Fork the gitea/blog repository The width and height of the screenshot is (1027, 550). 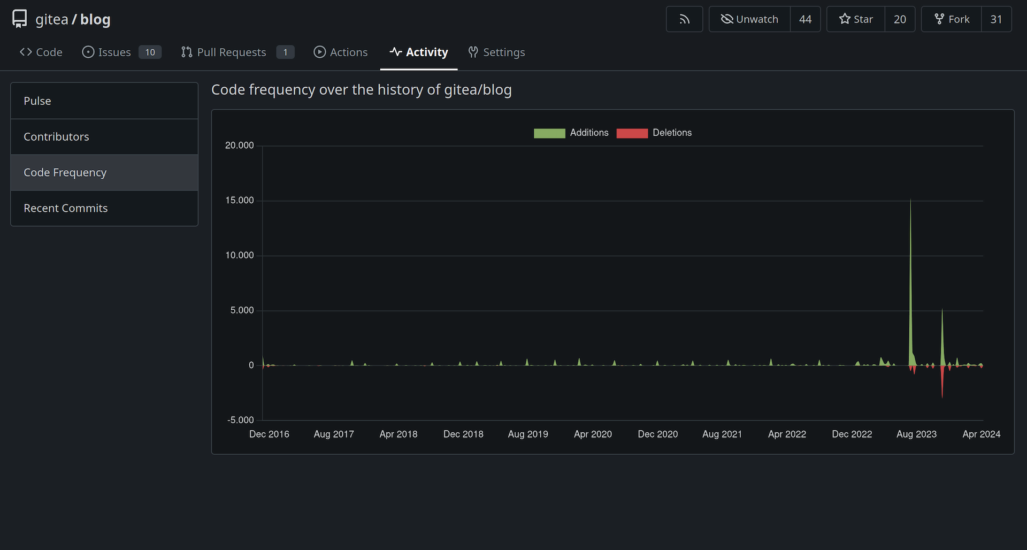point(951,19)
